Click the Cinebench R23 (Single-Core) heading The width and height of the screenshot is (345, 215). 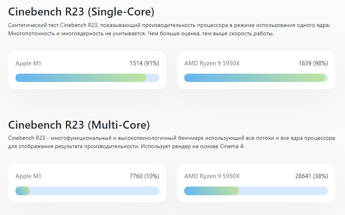coord(81,11)
